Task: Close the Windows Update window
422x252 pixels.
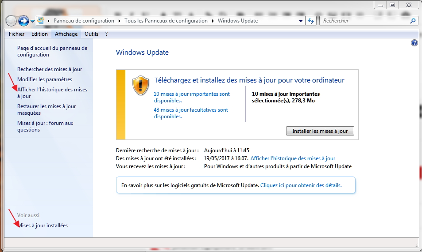Action: click(x=409, y=5)
